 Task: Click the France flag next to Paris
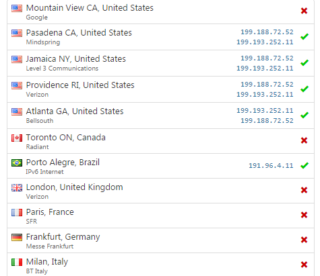click(17, 212)
